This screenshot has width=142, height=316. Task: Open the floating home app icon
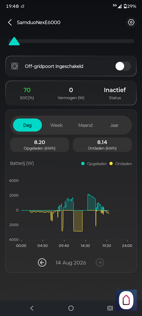126,300
